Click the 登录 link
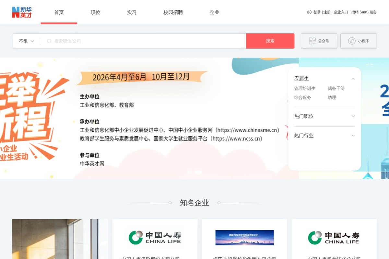 point(317,12)
